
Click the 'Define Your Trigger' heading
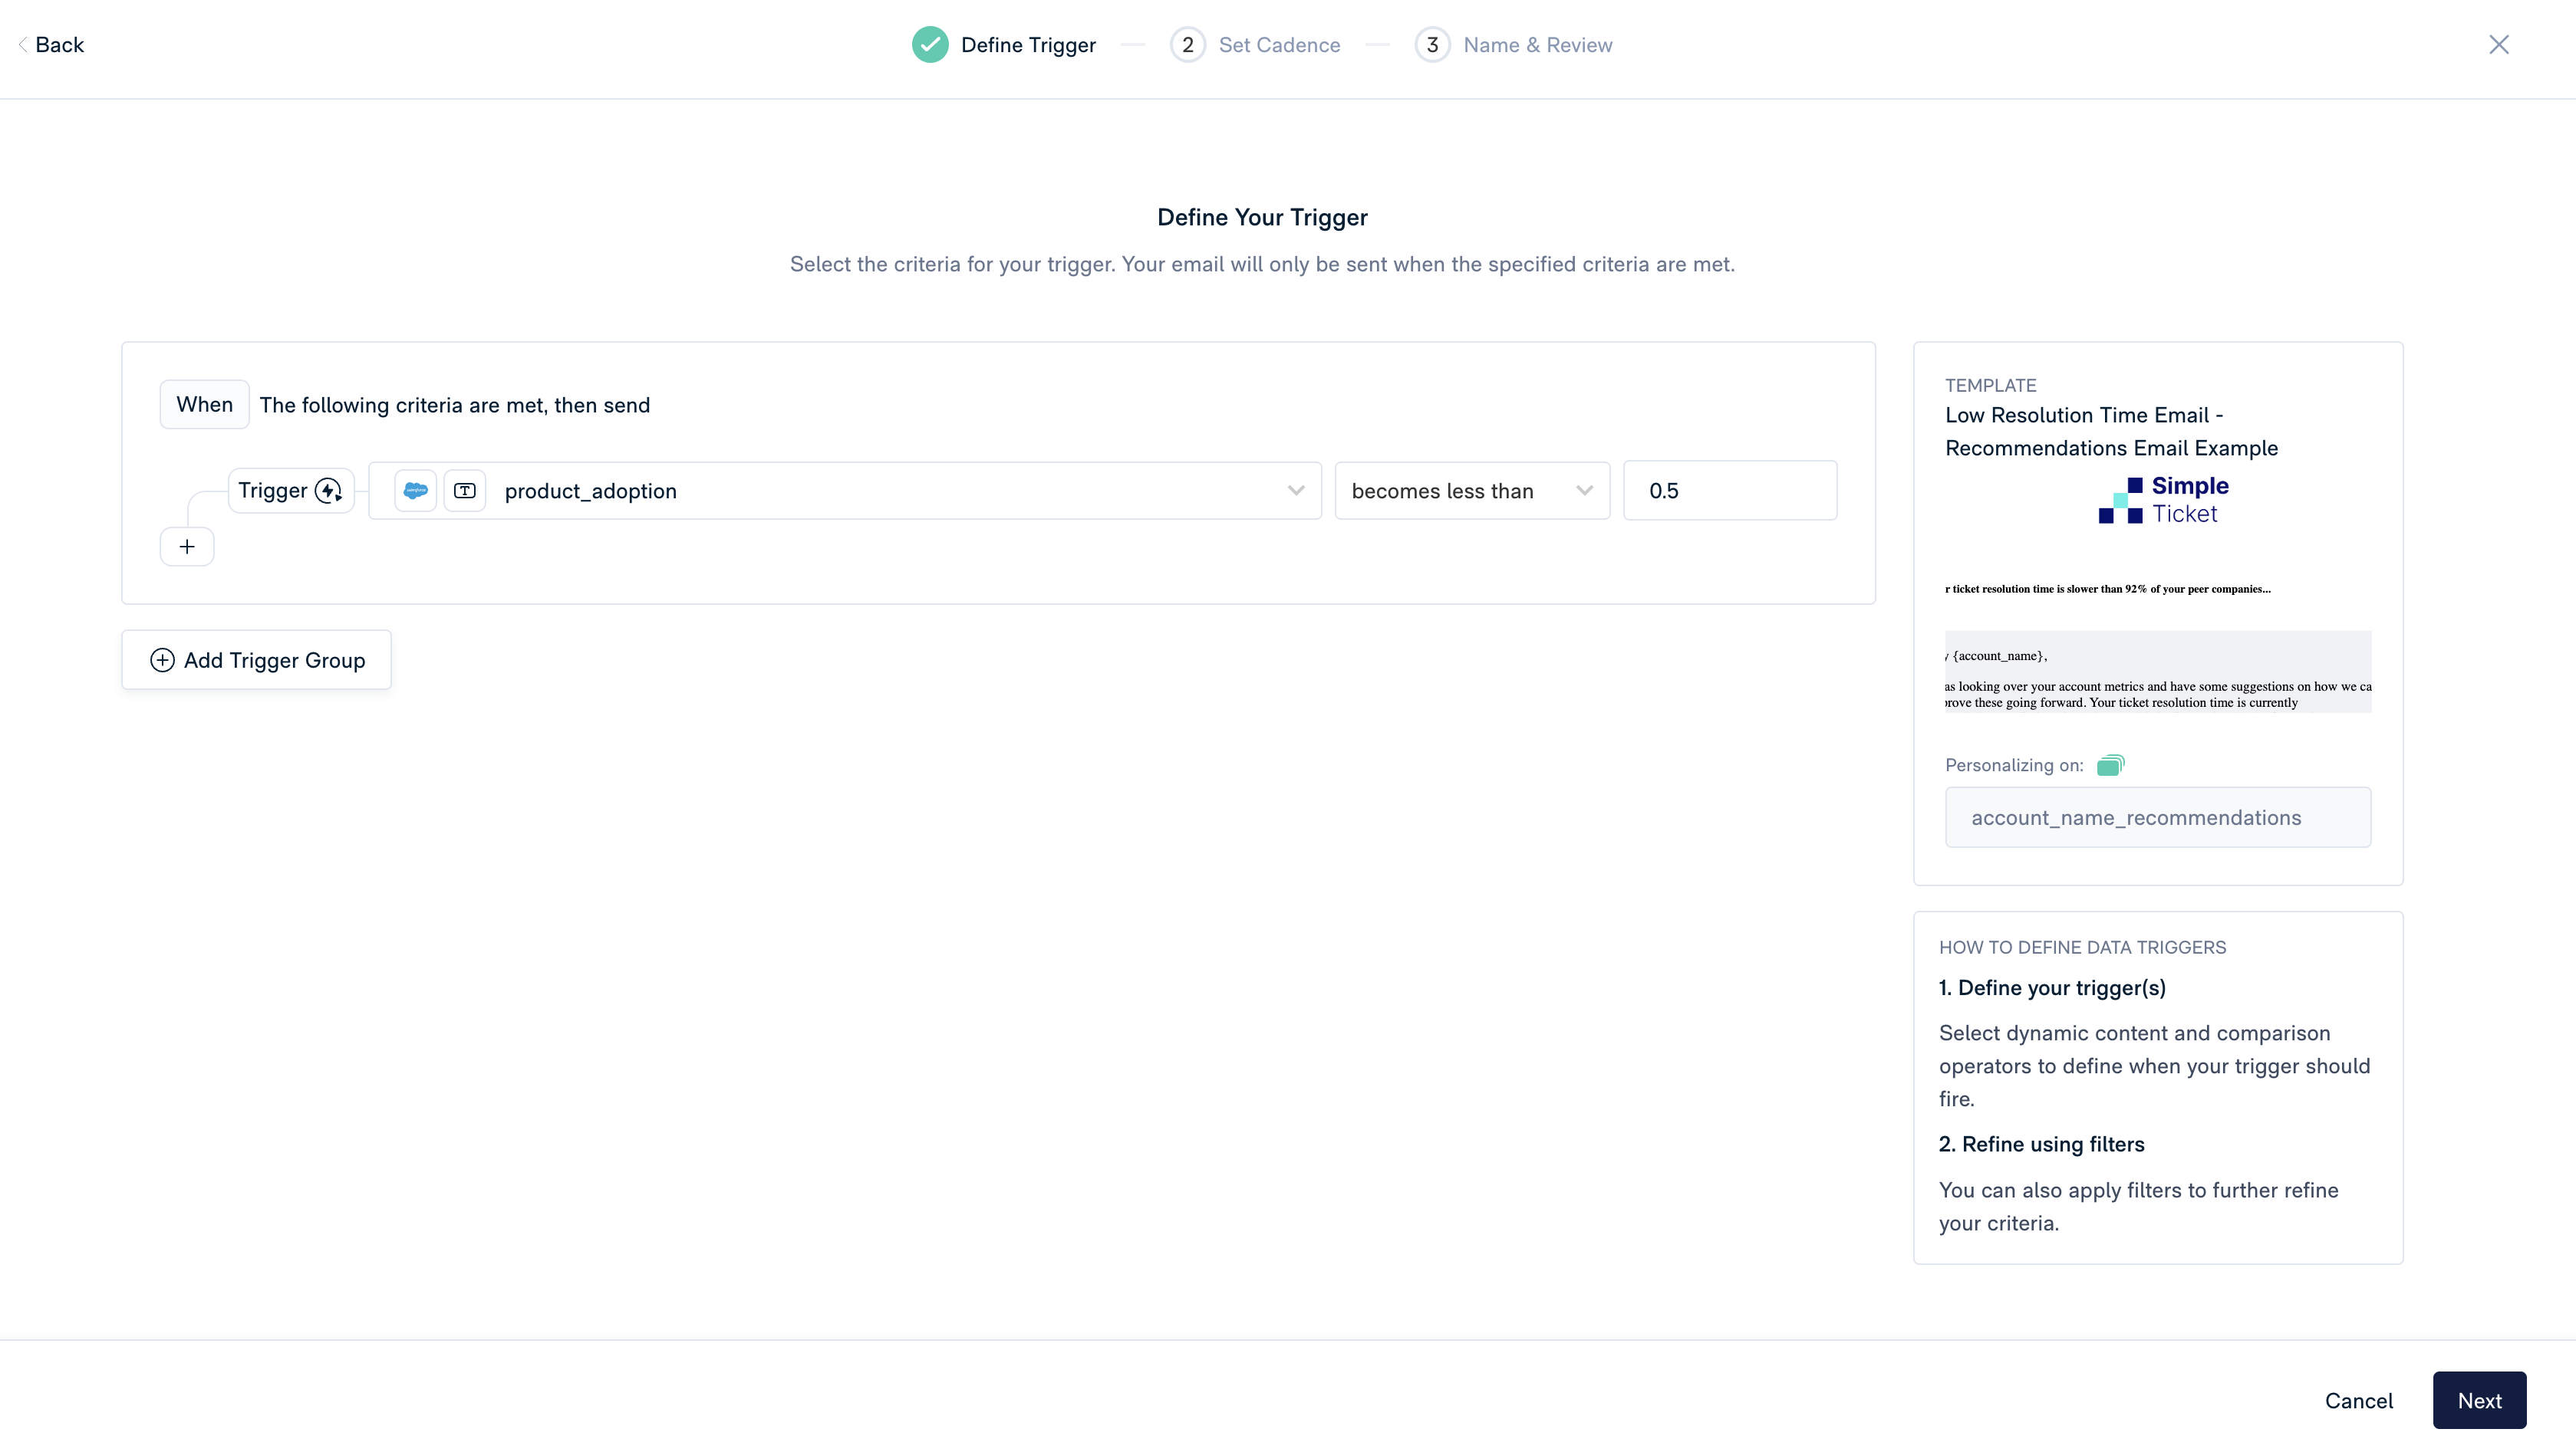[1262, 218]
